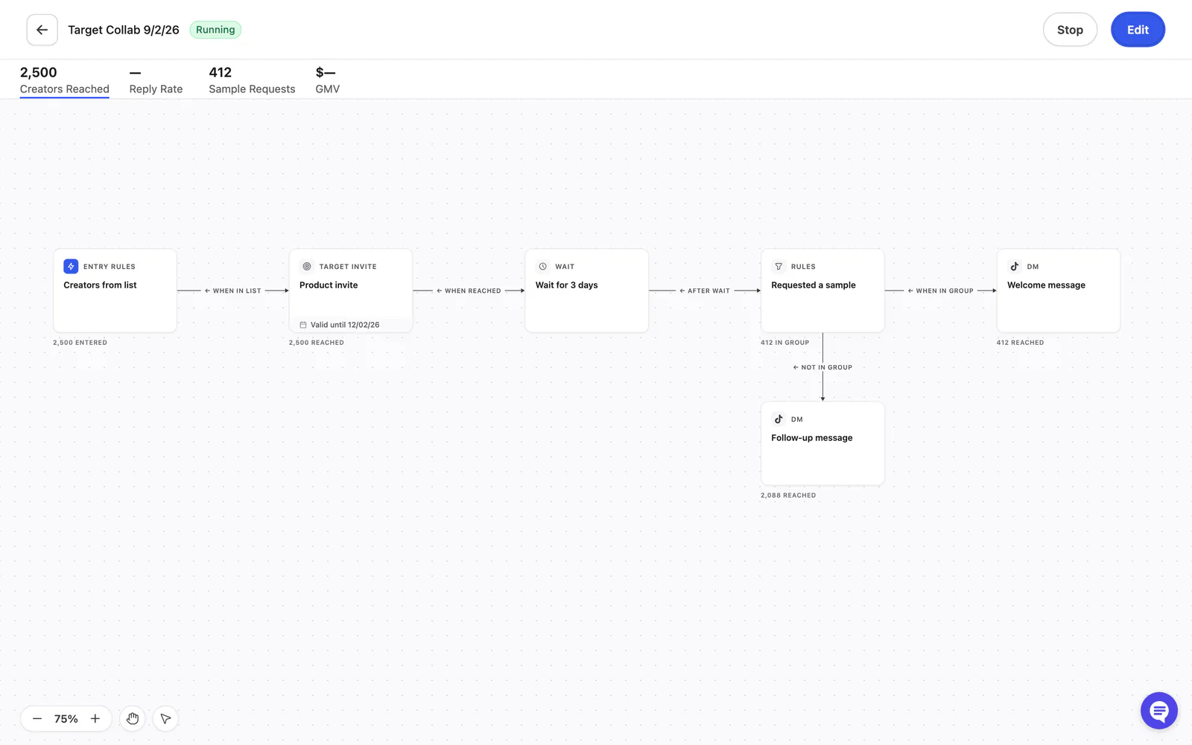Click the Target Collab 9/2/26 title

(124, 30)
